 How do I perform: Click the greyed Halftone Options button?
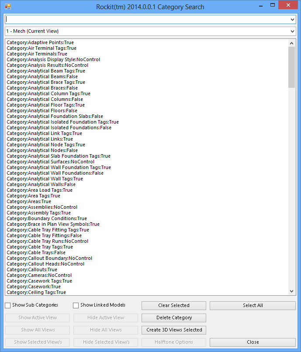click(174, 342)
